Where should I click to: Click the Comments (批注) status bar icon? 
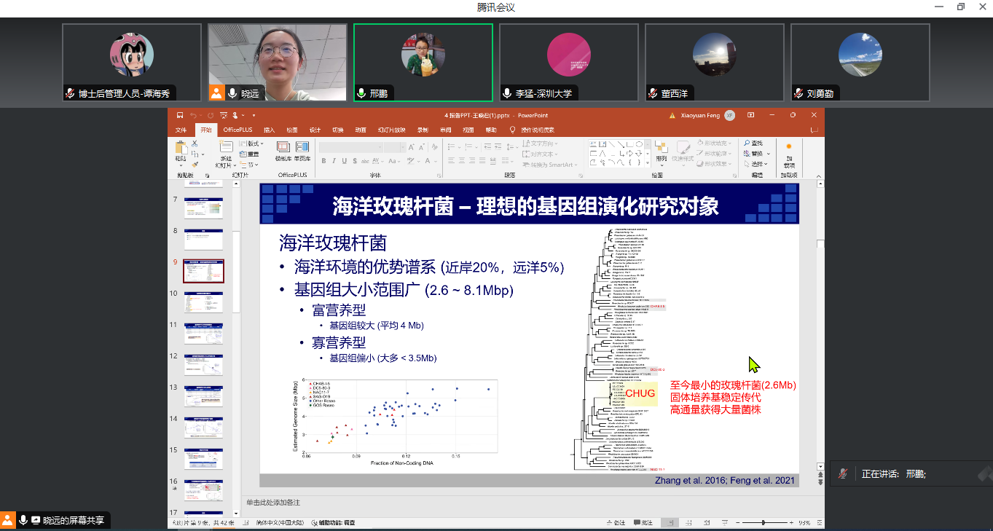click(642, 523)
